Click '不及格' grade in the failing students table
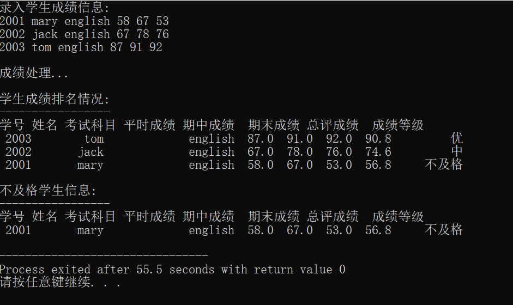Viewport: 513px width, 305px height. click(444, 230)
